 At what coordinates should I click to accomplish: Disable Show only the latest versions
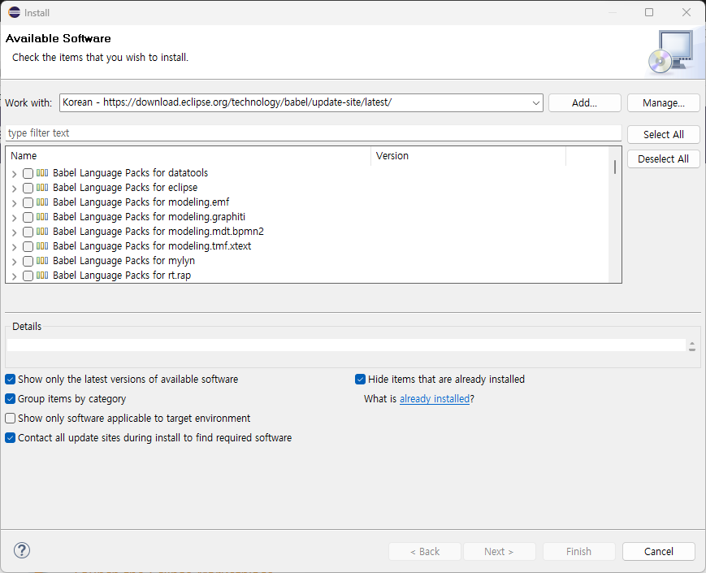click(x=11, y=380)
